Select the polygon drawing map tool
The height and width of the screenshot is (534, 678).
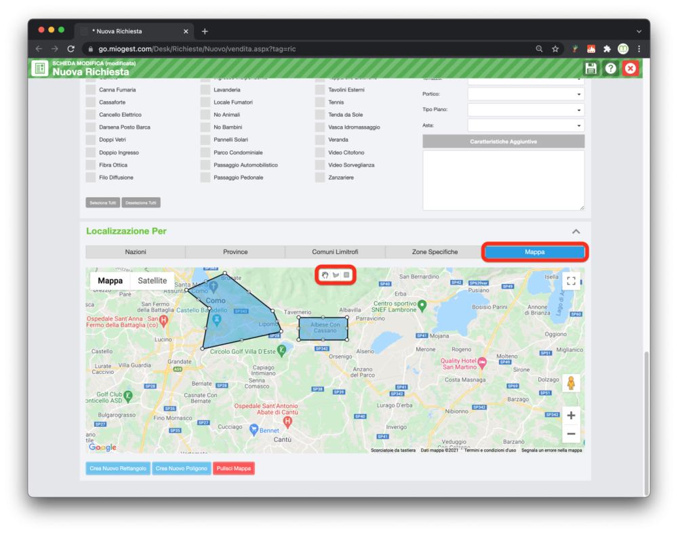336,274
